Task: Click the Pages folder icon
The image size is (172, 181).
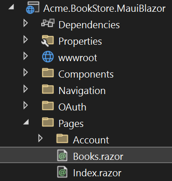Action: [48, 122]
